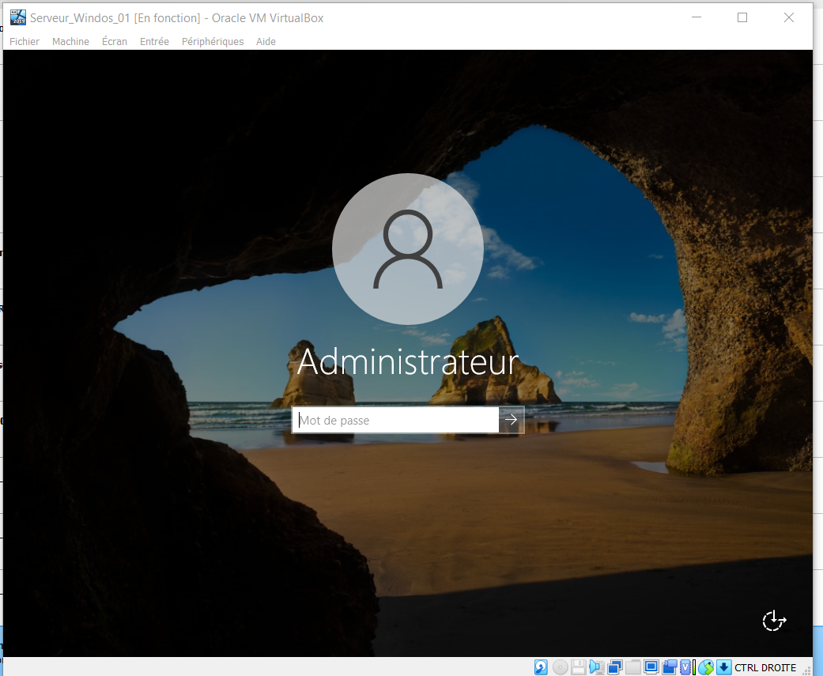Screen dimensions: 823x676
Task: Click the Mot de passe field
Action: (395, 421)
